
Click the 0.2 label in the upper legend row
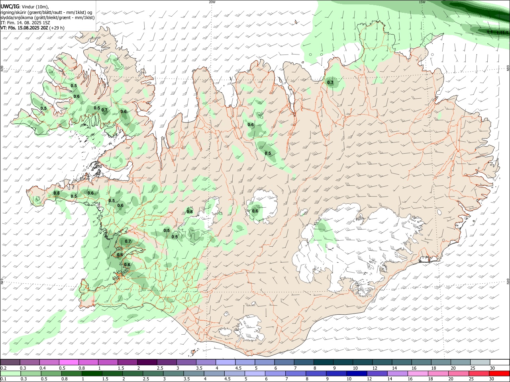click(x=4, y=368)
